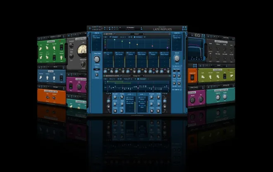Click the Sweep Filter slot under Post FX

coord(177,38)
